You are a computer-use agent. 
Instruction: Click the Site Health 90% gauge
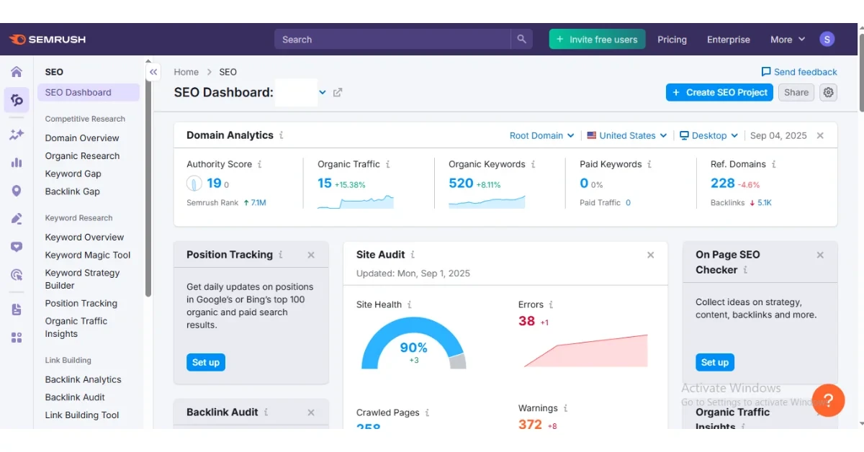(413, 343)
